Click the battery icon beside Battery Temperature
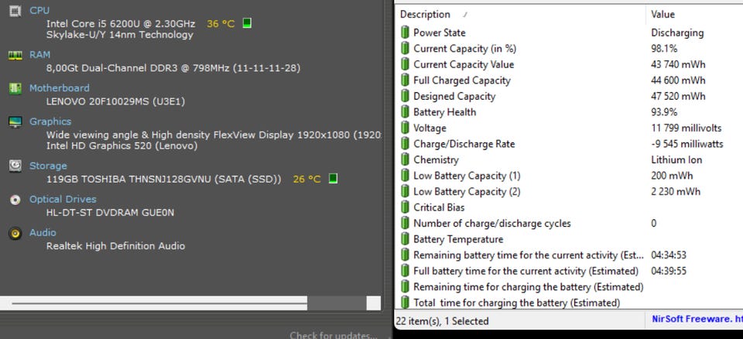Screen dimensions: 743x339 [x=405, y=239]
